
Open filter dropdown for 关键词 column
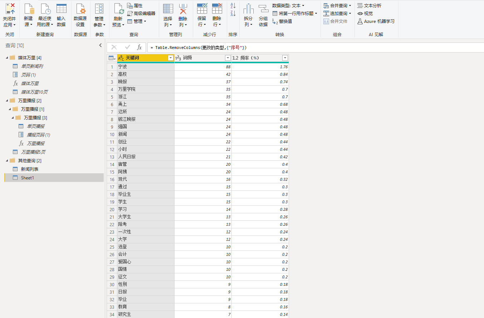[170, 58]
